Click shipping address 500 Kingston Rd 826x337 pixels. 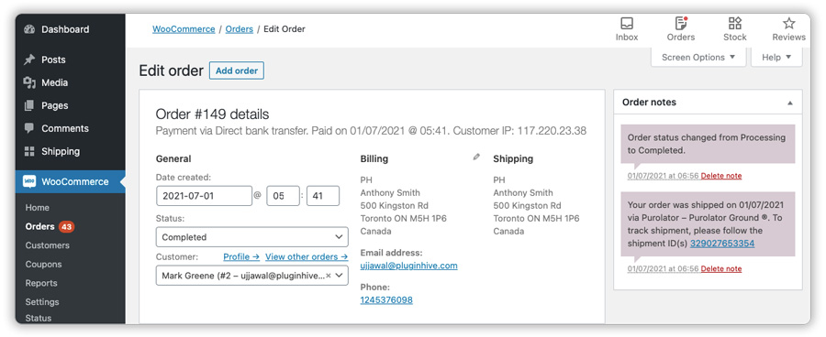pos(528,205)
